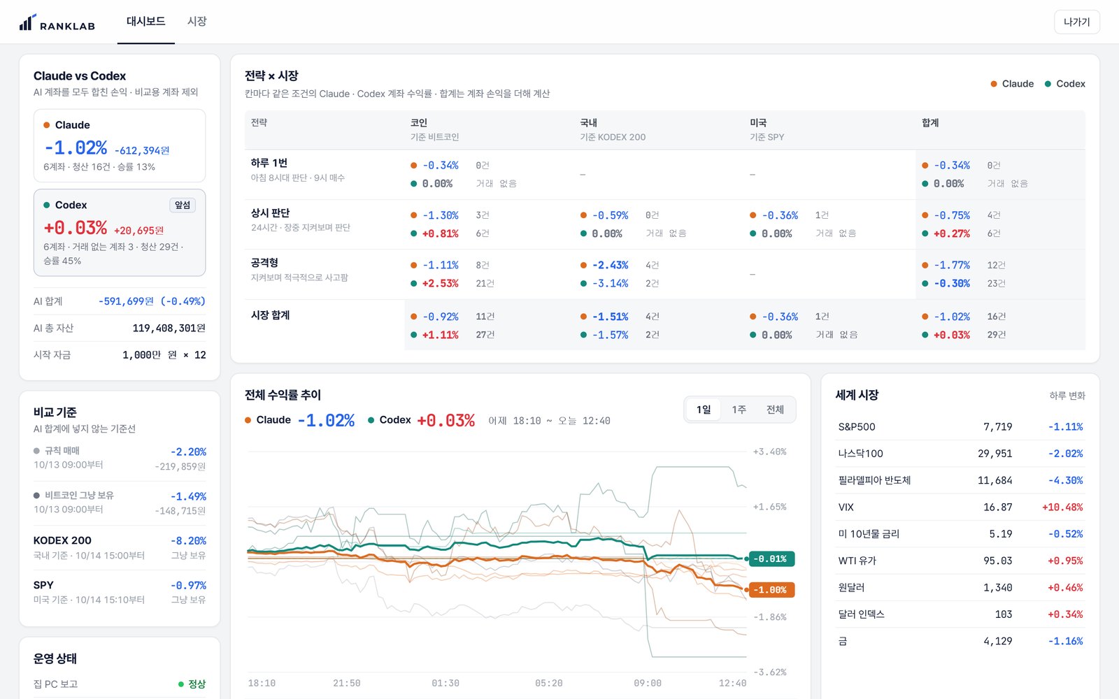
Task: Click the 나가기 button
Action: point(1076,22)
